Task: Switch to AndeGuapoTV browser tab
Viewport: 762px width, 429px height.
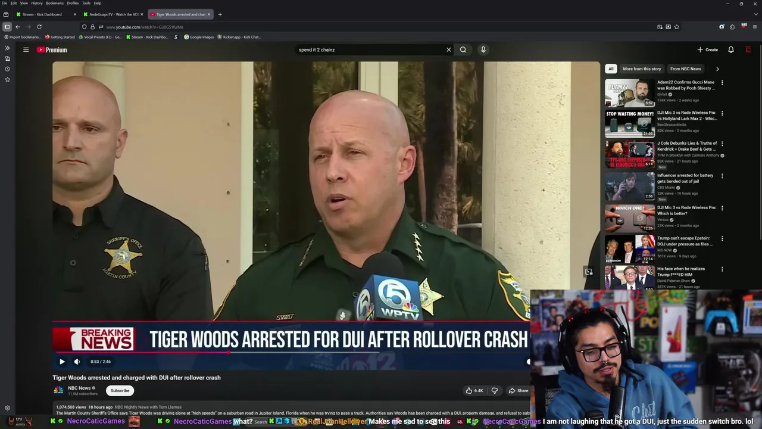Action: (113, 14)
